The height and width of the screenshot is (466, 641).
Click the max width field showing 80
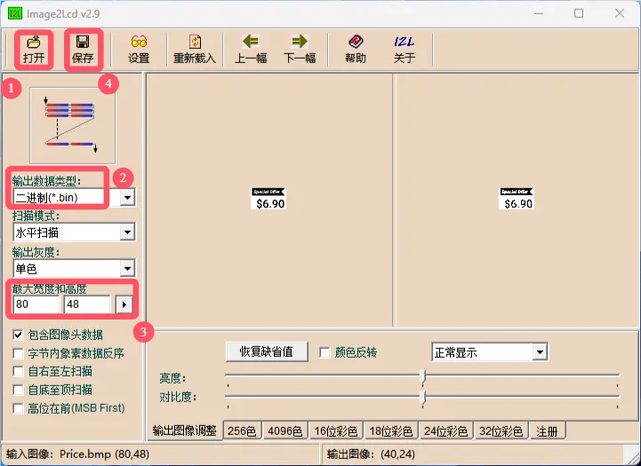[x=36, y=304]
